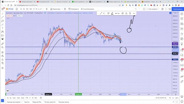The height and width of the screenshot is (104, 184).
Task: Open the Fibonacci retracement tools
Action: pos(3,21)
